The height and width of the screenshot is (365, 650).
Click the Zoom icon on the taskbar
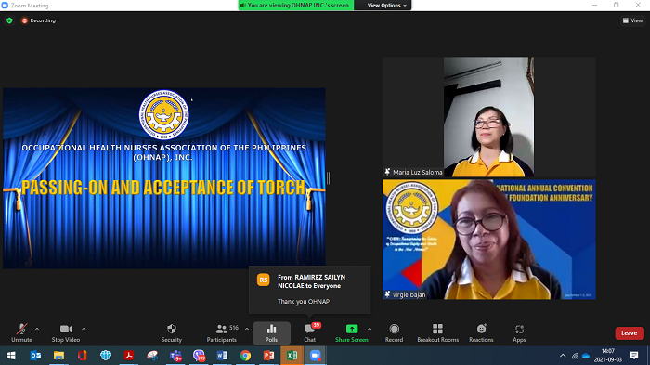tap(316, 356)
